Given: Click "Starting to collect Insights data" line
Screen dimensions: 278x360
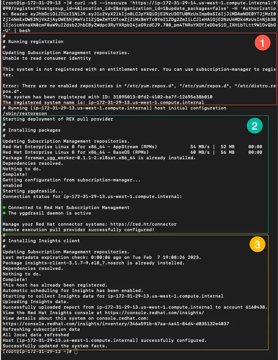Looking at the screenshot, I should pyautogui.click(x=113, y=296).
